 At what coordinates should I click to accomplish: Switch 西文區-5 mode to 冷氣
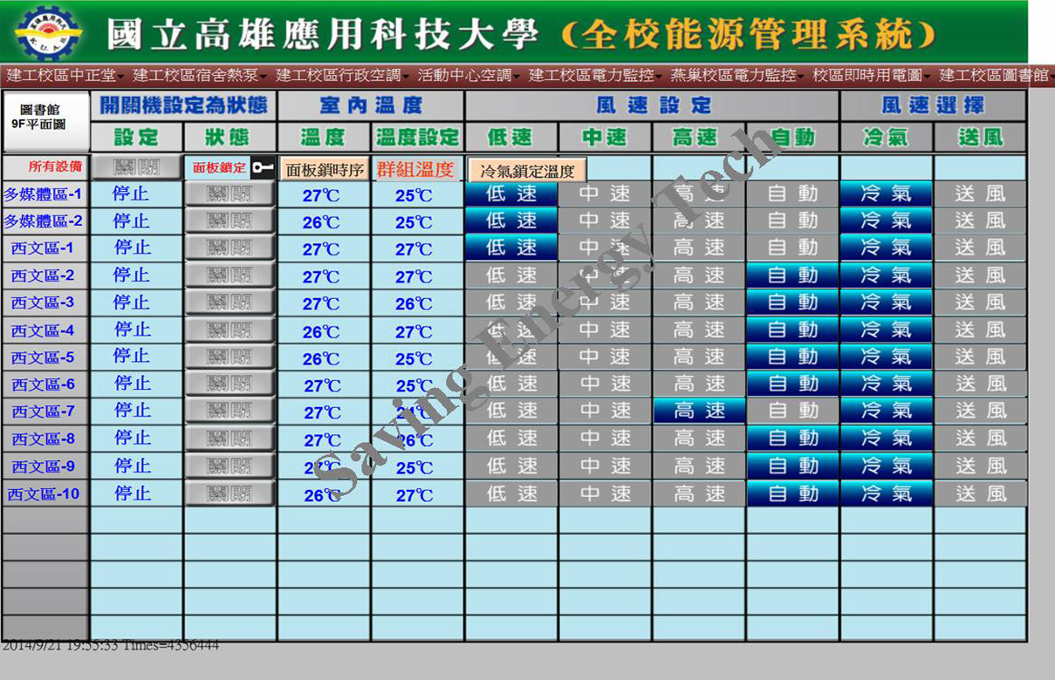point(886,357)
